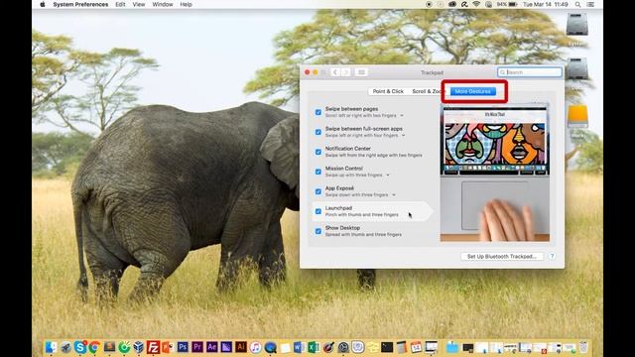Switch to Point & Click tab
This screenshot has width=635, height=357.
tap(388, 91)
